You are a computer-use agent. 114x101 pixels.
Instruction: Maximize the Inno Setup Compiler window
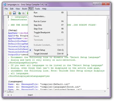[99, 4]
